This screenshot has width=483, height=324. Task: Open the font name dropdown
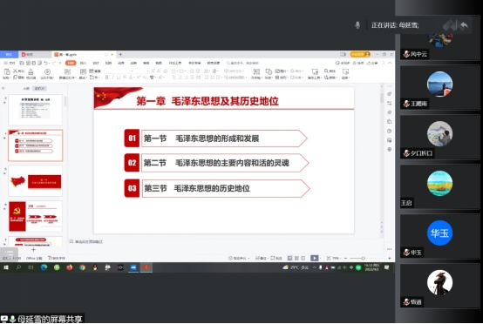coord(119,71)
